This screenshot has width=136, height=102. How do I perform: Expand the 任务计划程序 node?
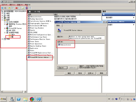[5, 22]
